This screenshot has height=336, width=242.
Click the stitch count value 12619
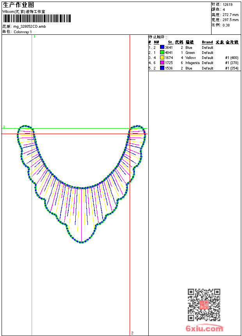tap(228, 4)
